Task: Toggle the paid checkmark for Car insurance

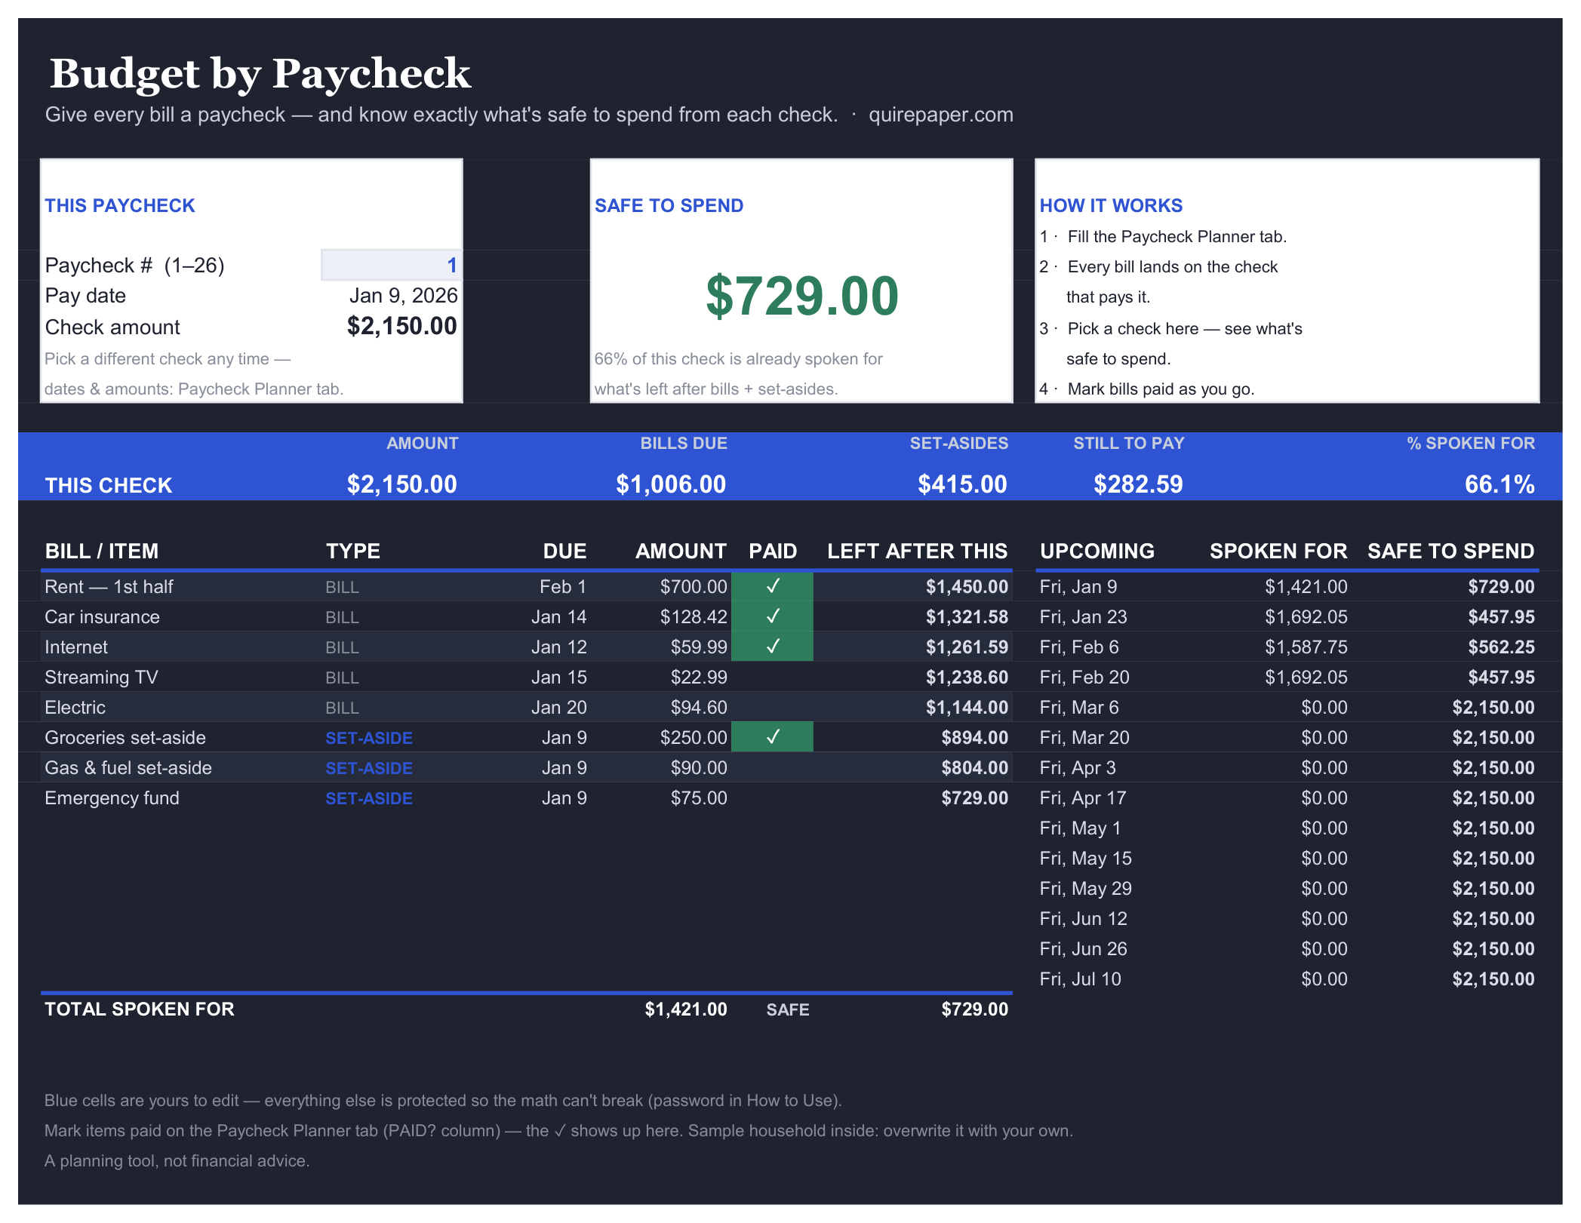Action: [772, 616]
